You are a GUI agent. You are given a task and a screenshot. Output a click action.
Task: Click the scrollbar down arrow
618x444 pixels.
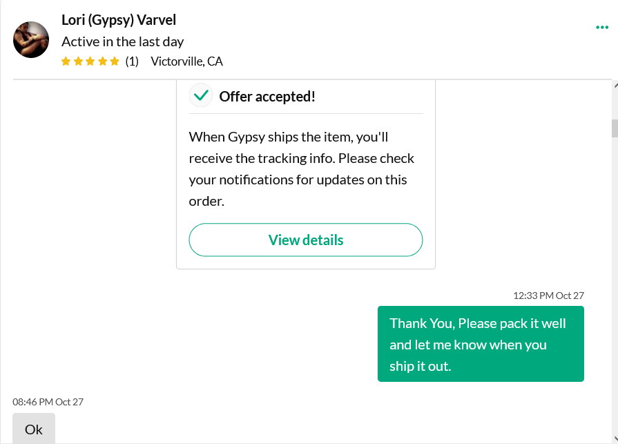(615, 438)
